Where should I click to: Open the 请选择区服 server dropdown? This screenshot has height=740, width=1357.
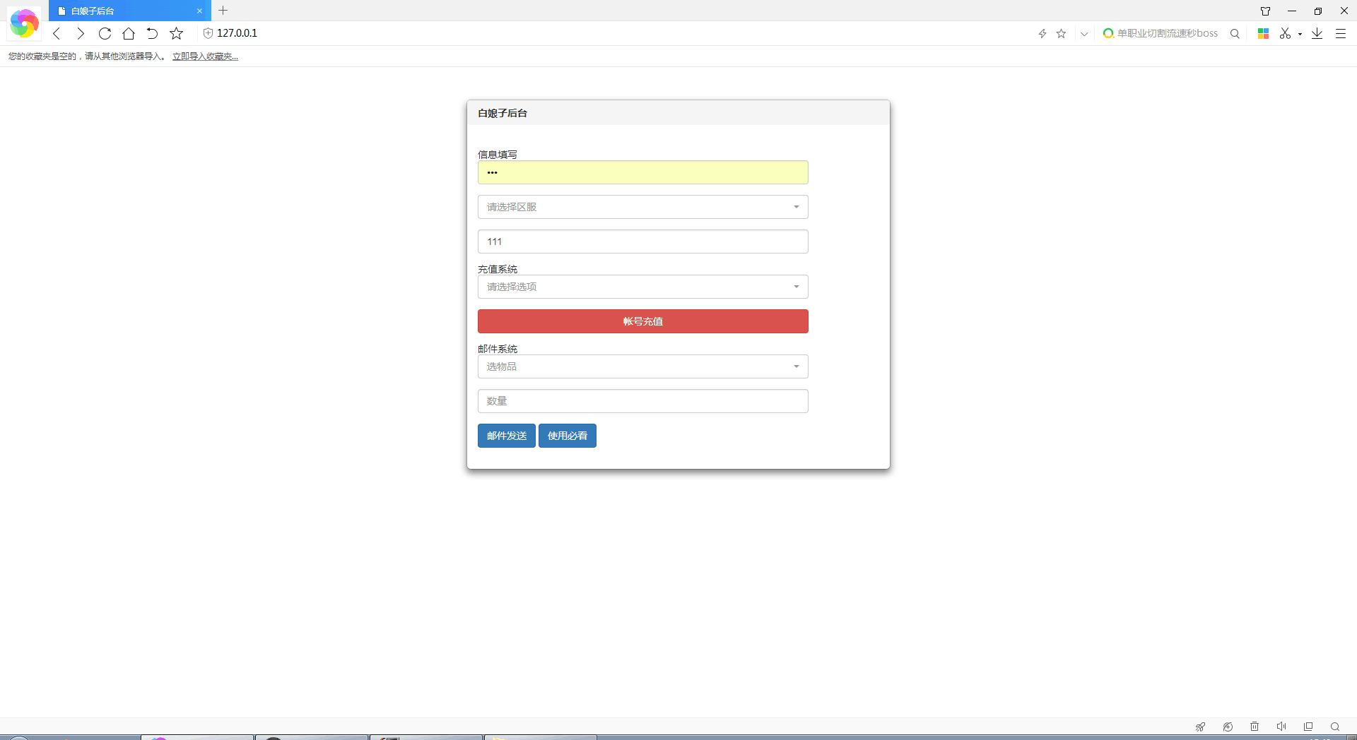pos(642,207)
